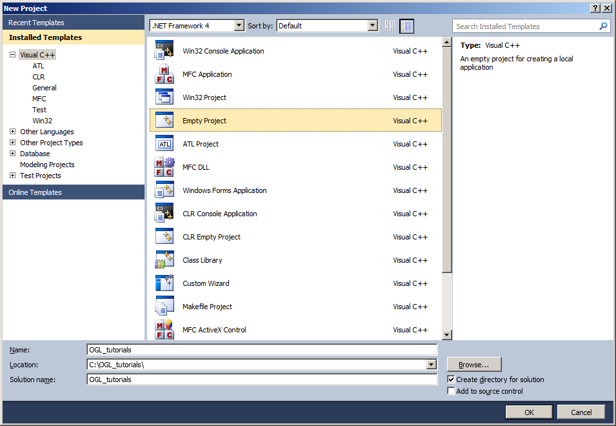The image size is (616, 426).
Task: Select the MFC DLL template icon
Action: click(164, 167)
